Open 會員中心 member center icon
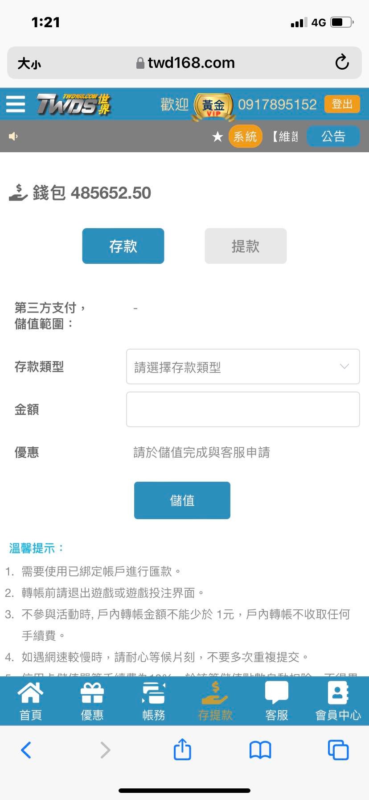The height and width of the screenshot is (800, 369). (338, 693)
